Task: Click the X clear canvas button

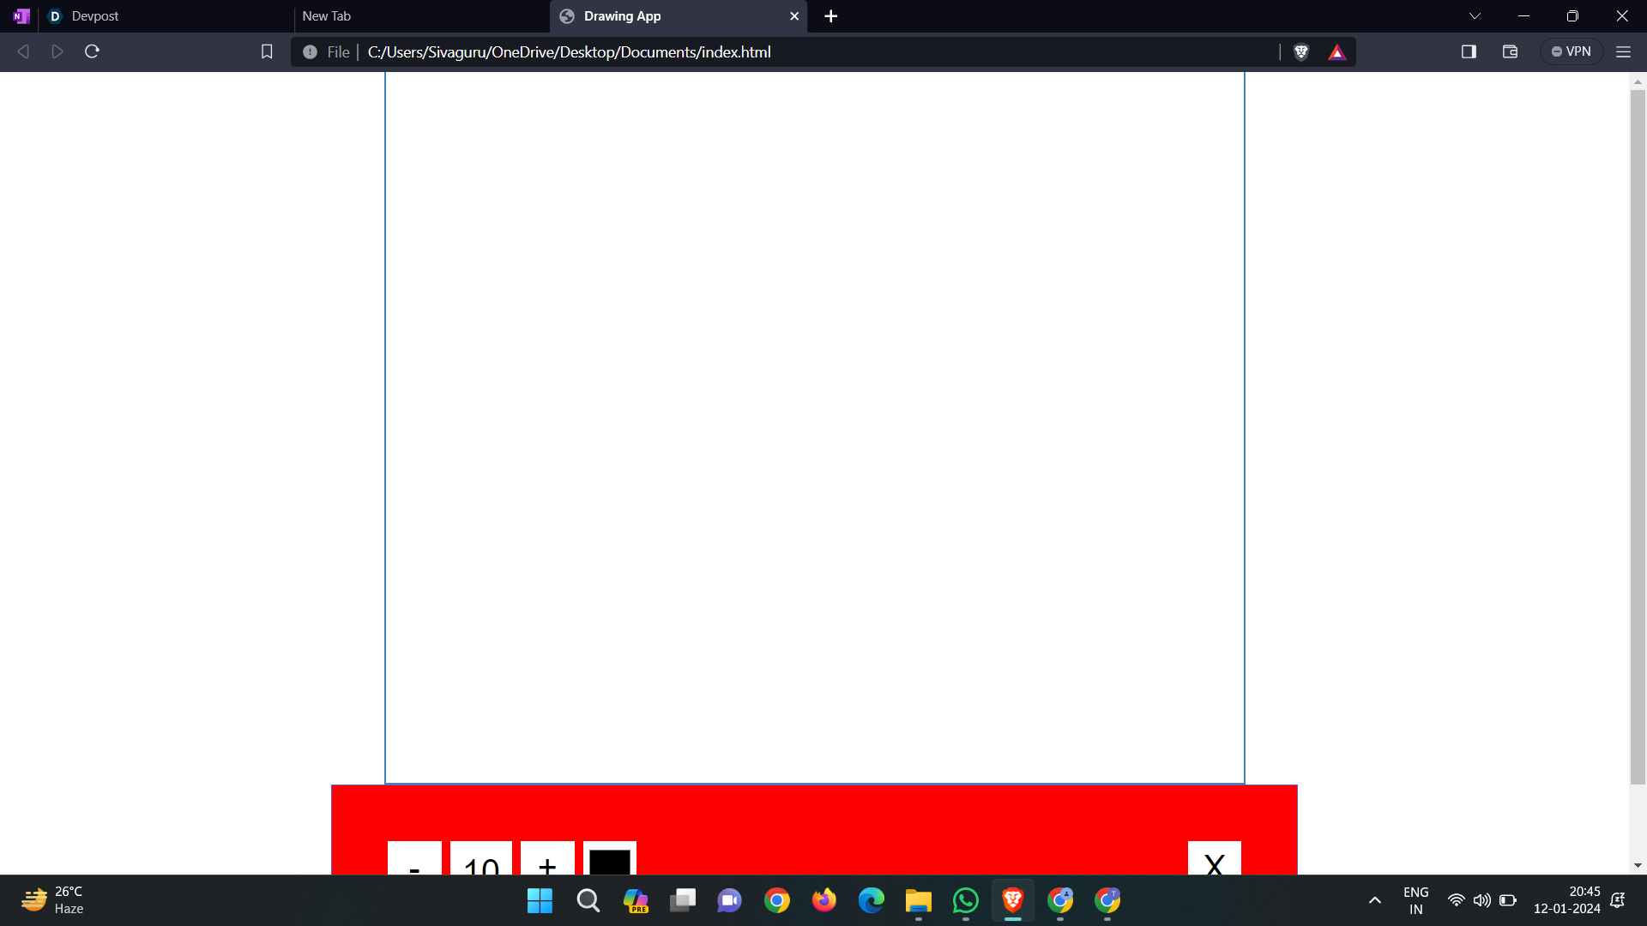Action: [x=1214, y=859]
